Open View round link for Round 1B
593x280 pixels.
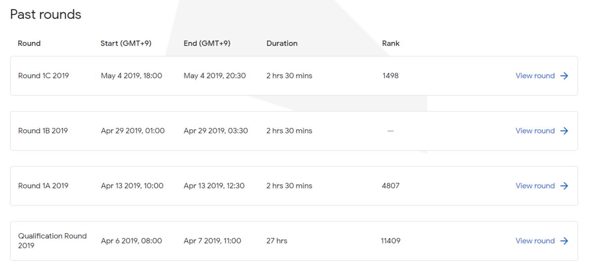[535, 131]
